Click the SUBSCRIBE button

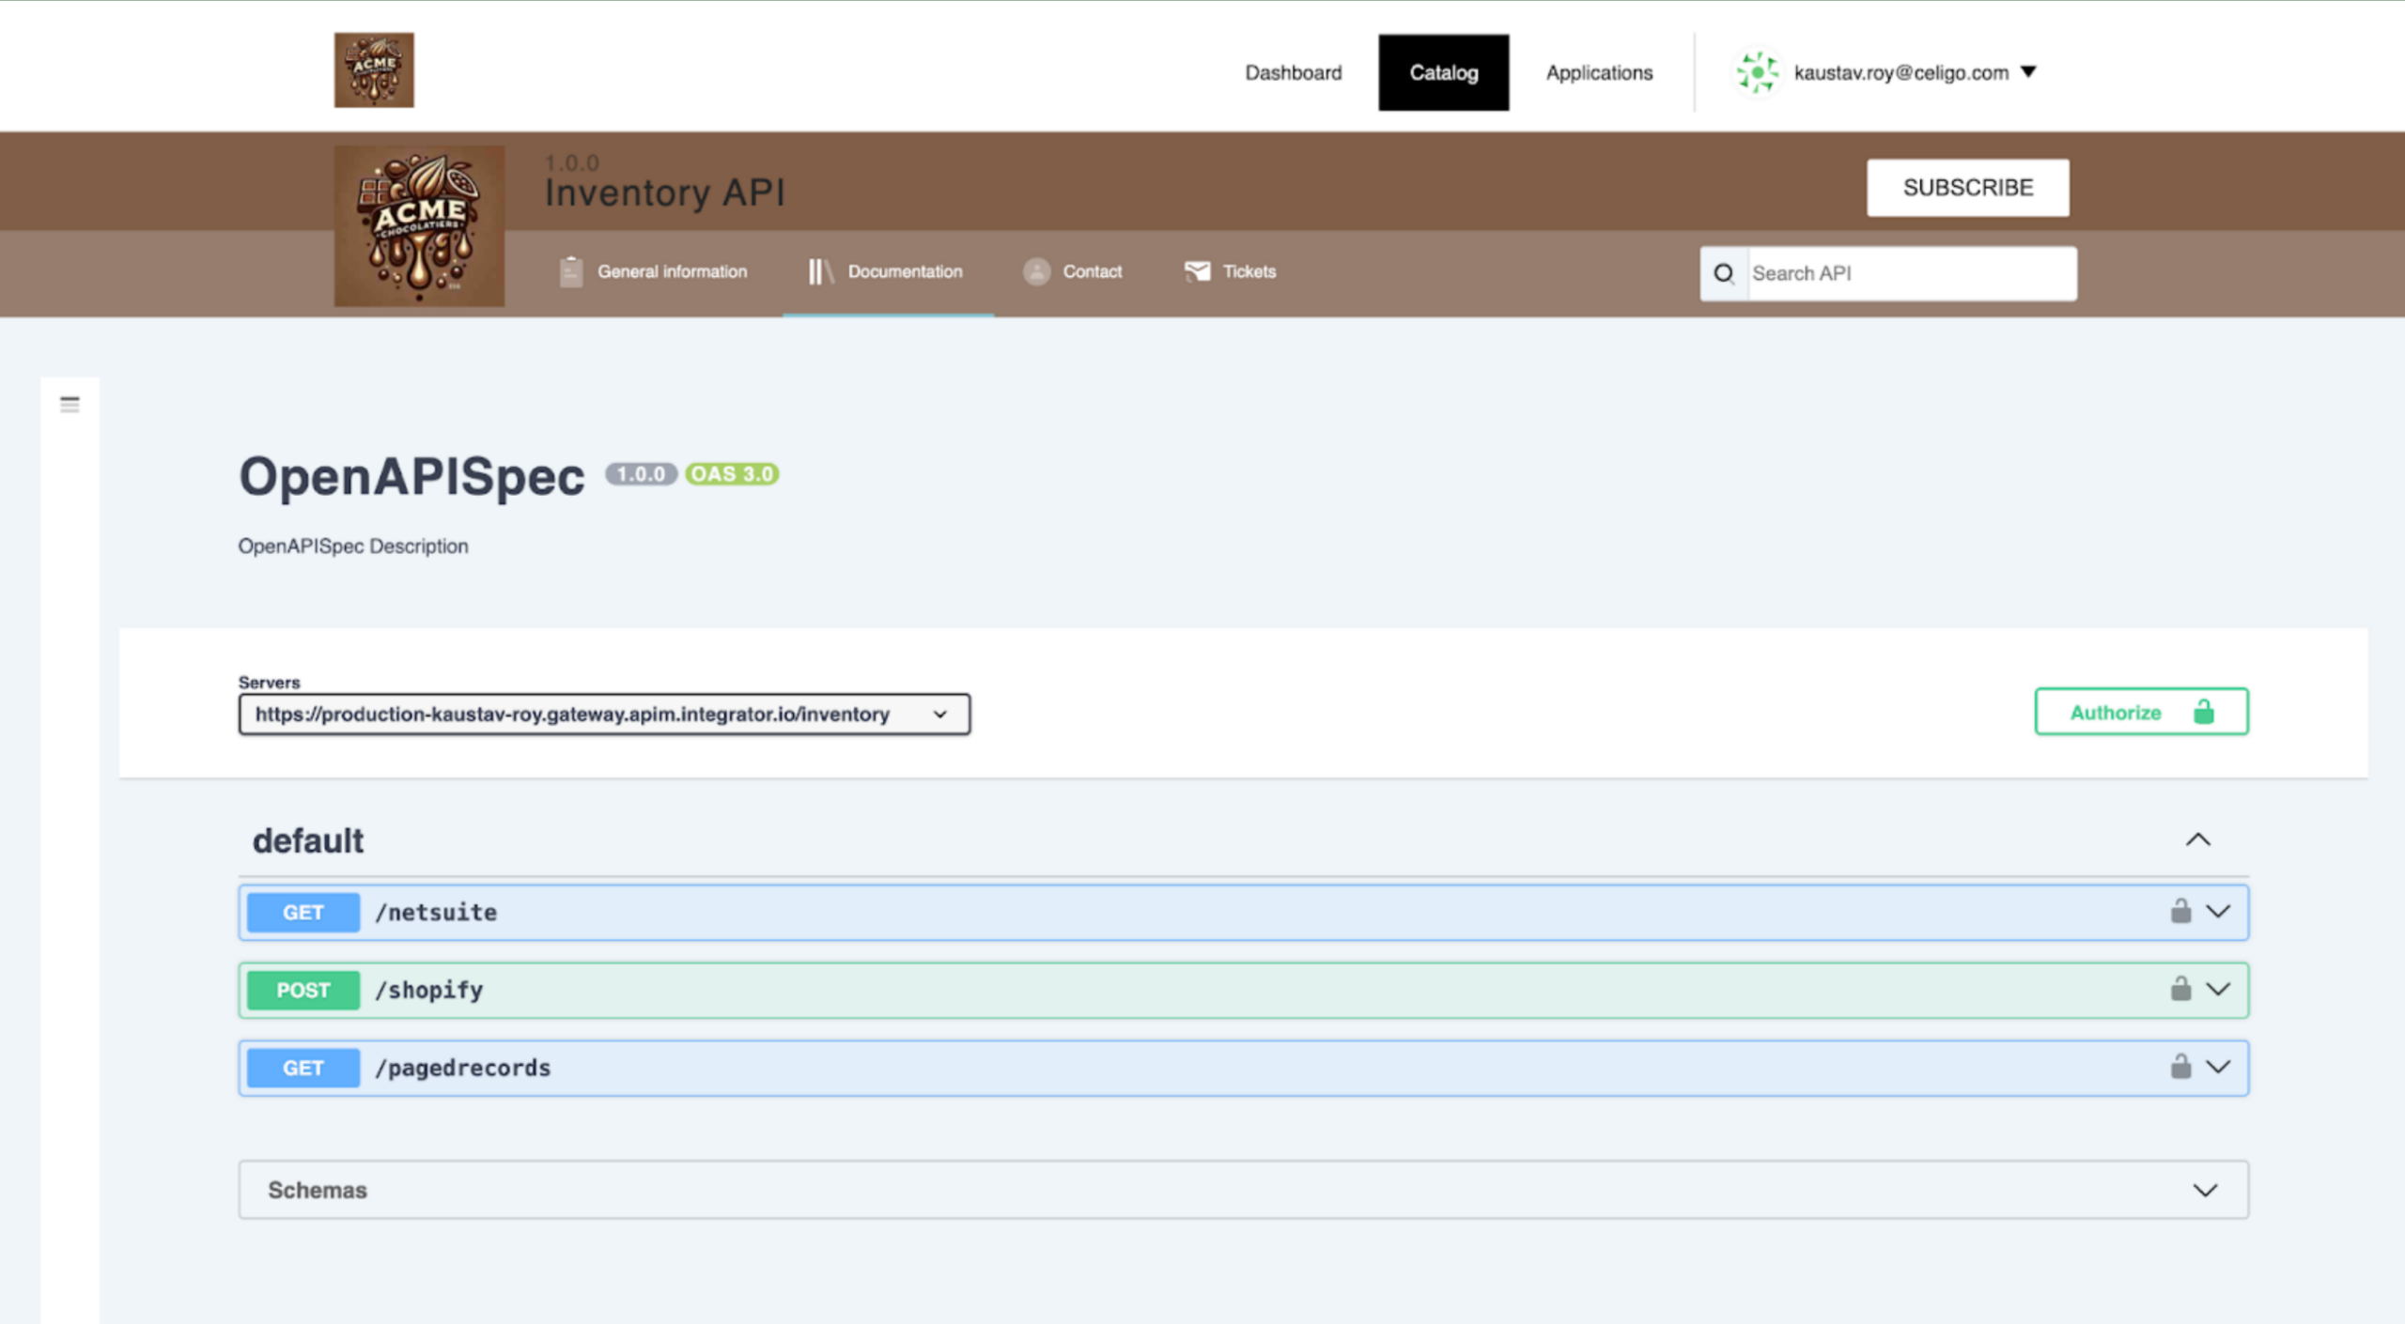pos(1968,186)
